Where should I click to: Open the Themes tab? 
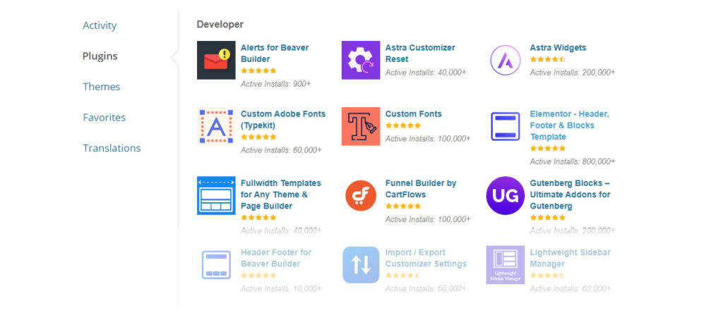[x=102, y=87]
